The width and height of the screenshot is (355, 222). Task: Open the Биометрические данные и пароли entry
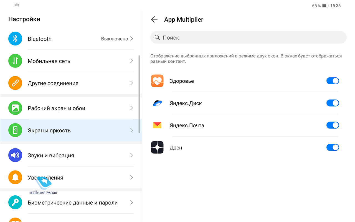(71, 203)
